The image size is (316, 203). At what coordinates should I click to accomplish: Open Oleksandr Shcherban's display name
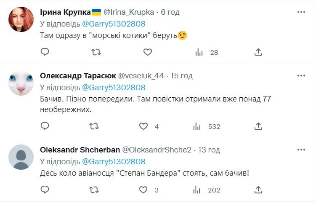tap(80, 150)
